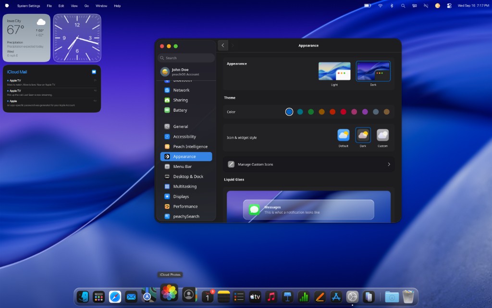Pick the blue theme color
This screenshot has width=492, height=308.
pos(289,112)
